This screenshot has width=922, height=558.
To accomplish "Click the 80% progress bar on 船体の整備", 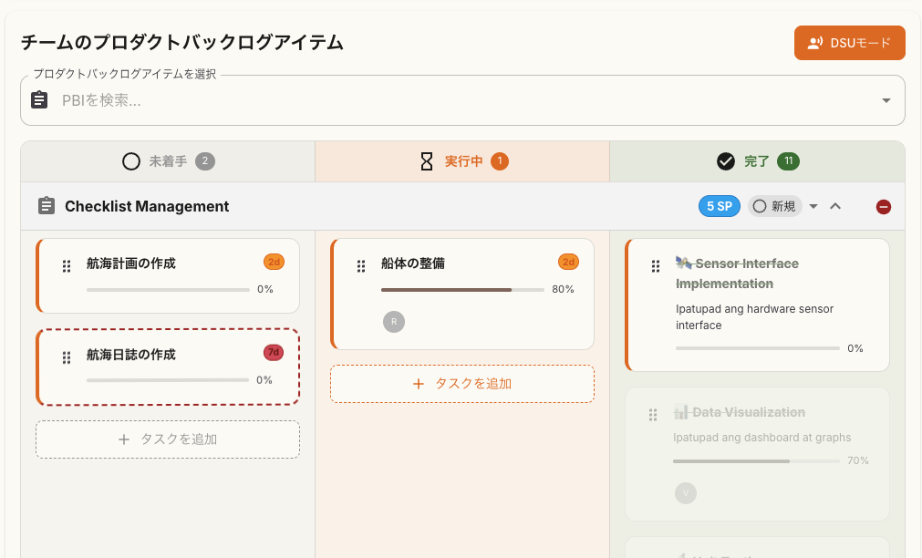I will point(461,289).
